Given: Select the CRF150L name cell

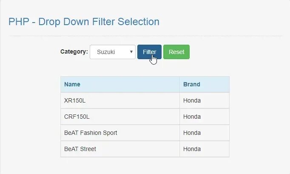Looking at the screenshot, I should pos(77,117).
